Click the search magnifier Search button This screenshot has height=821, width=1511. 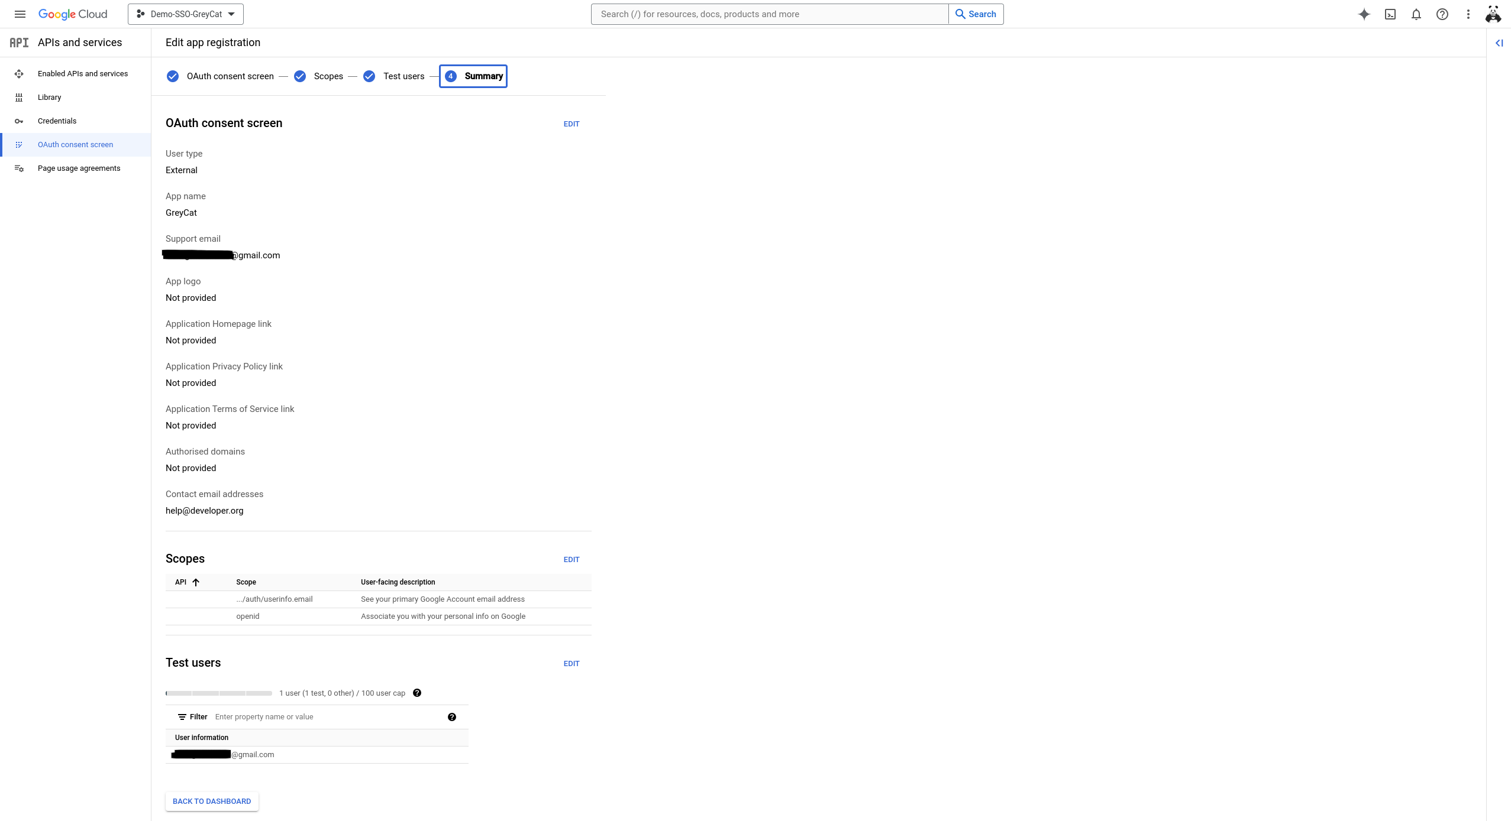[976, 14]
